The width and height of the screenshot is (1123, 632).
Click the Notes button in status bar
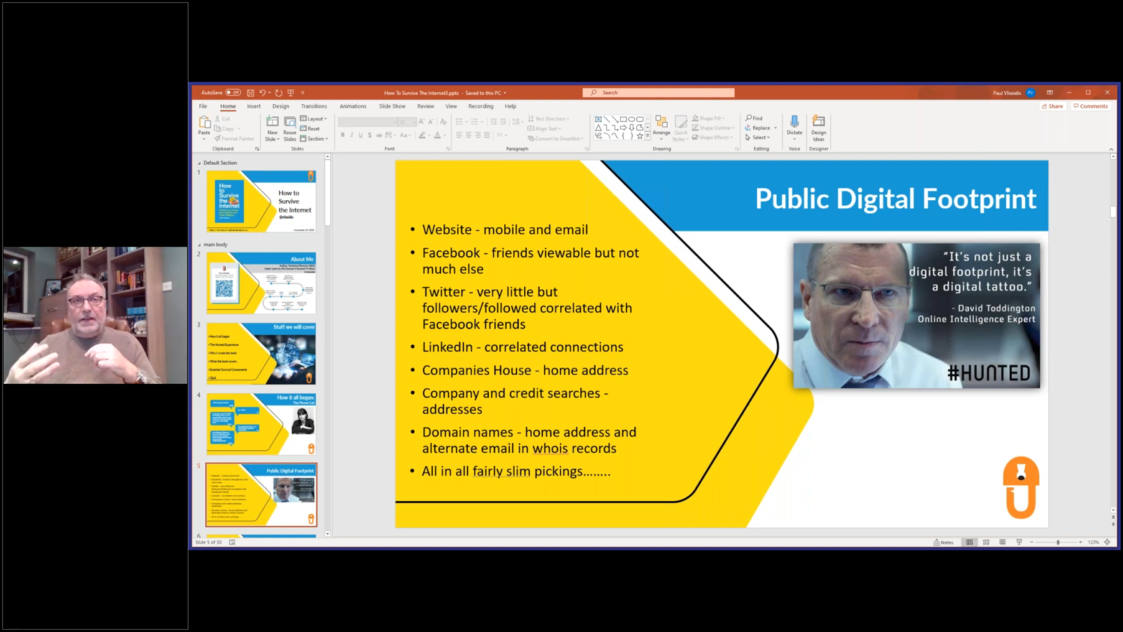944,542
